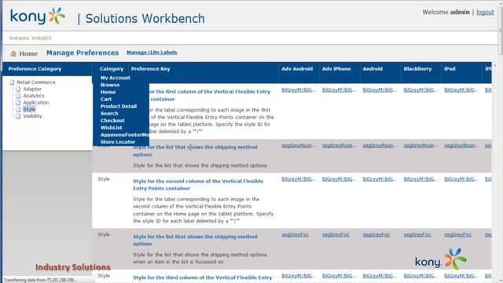
Task: Click the logout link
Action: 485,13
